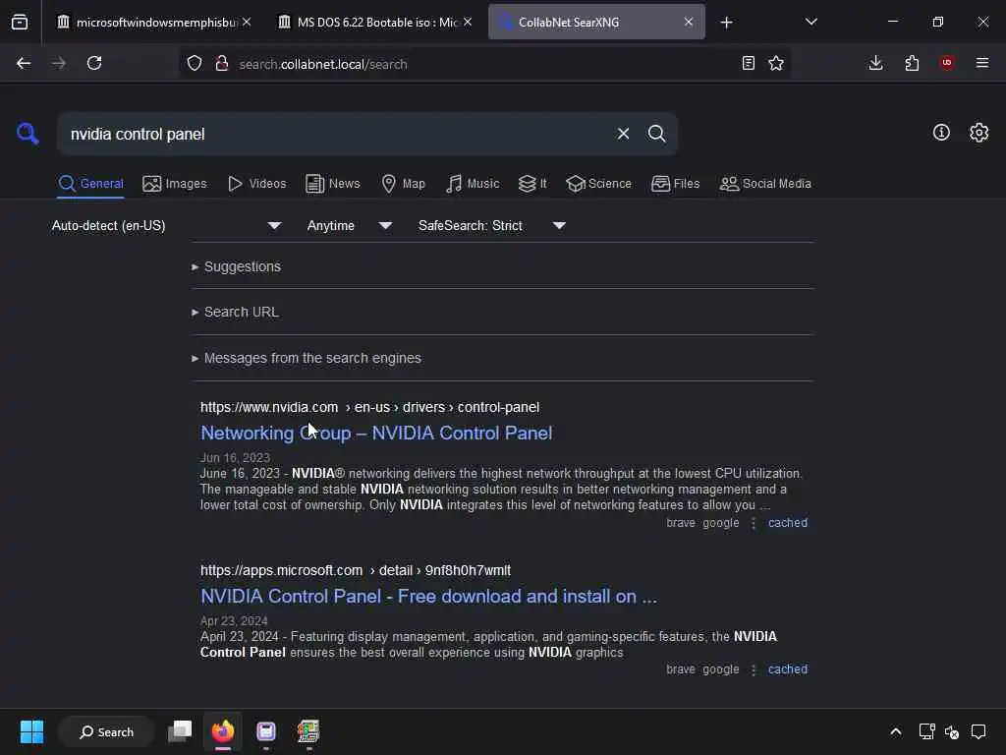1006x755 pixels.
Task: Open a new browser tab with plus
Action: point(726,23)
